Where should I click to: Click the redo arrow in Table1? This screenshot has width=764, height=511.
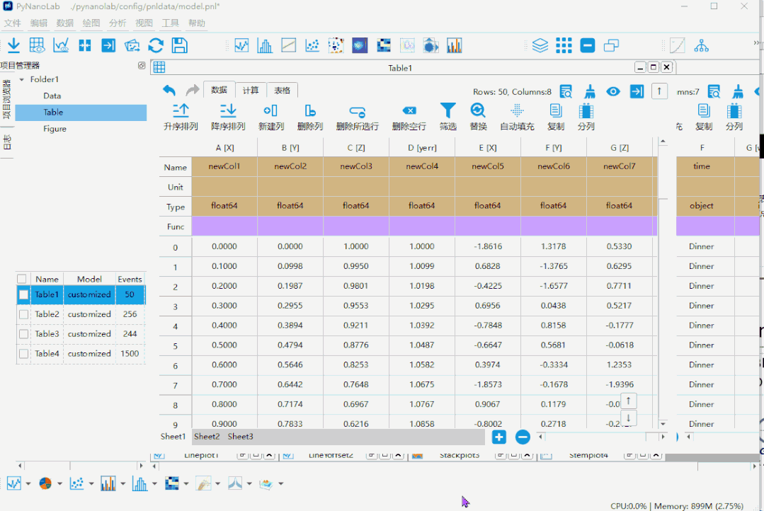pos(193,90)
